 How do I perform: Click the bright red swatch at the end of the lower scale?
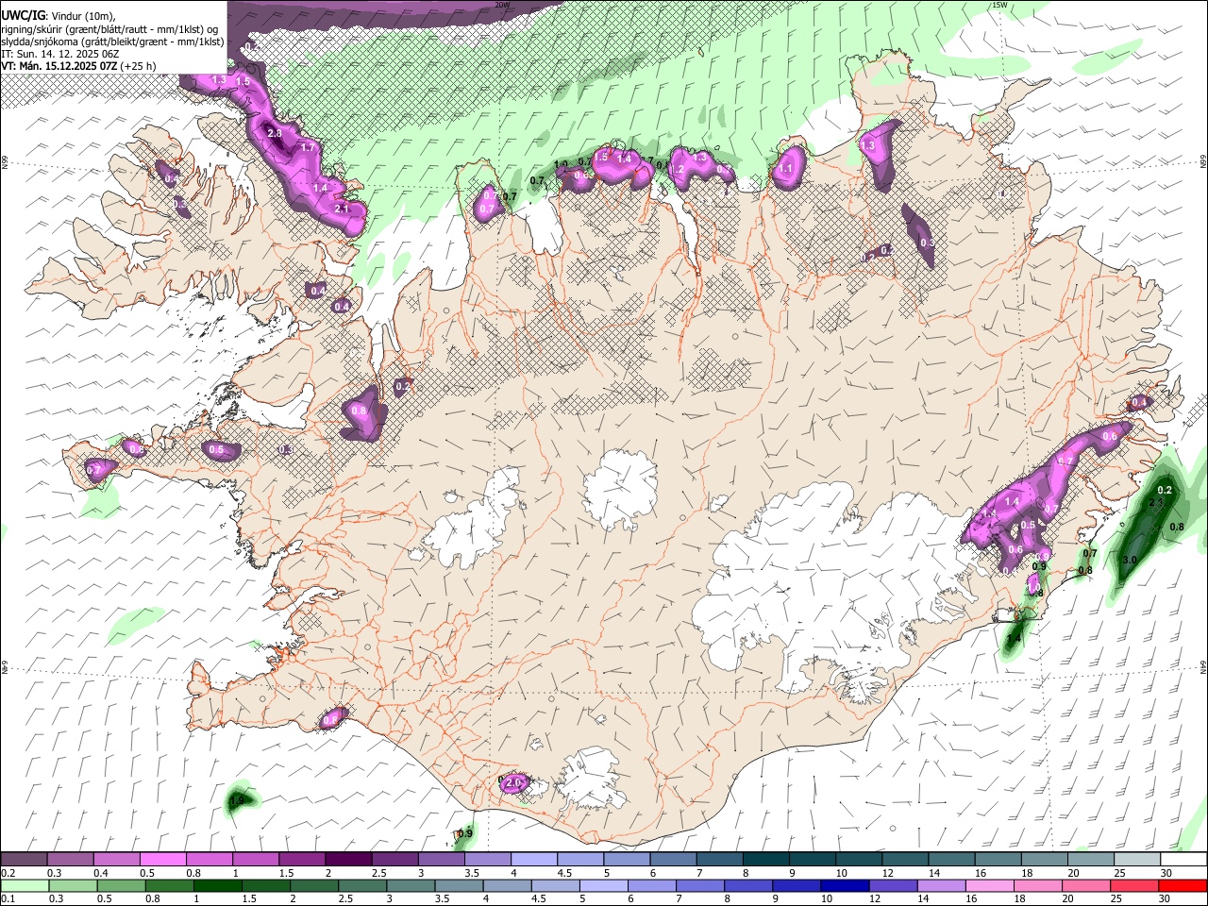[x=1183, y=885]
